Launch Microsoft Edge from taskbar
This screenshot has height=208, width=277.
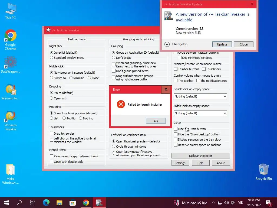(46, 203)
